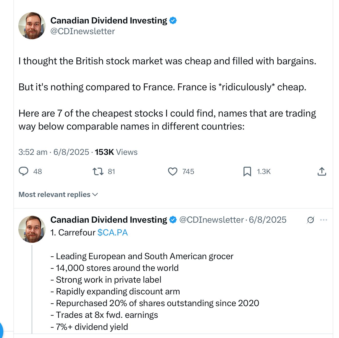
Task: Open the $CA.PA cashtag link
Action: [113, 232]
